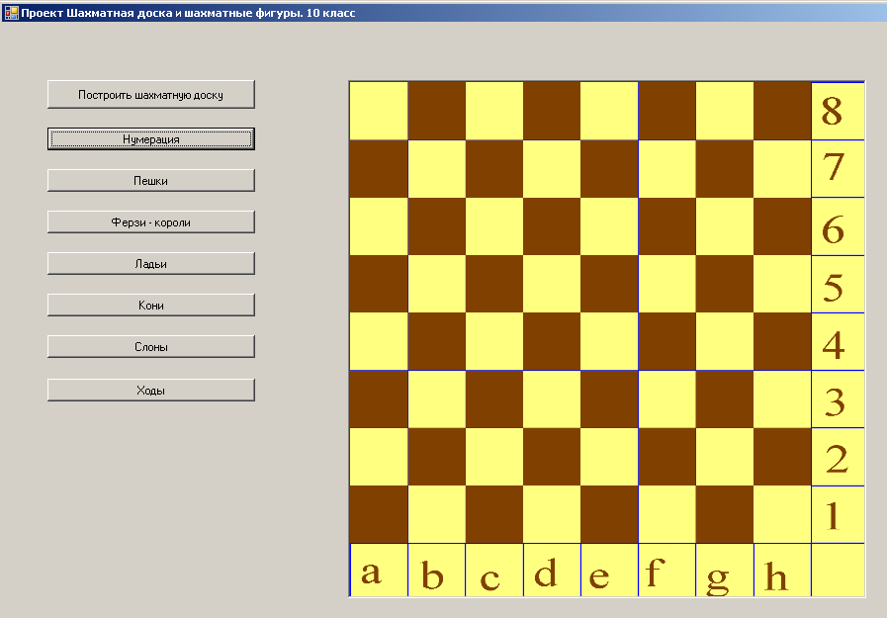The height and width of the screenshot is (618, 887).
Task: Click the Кони button
Action: [151, 306]
